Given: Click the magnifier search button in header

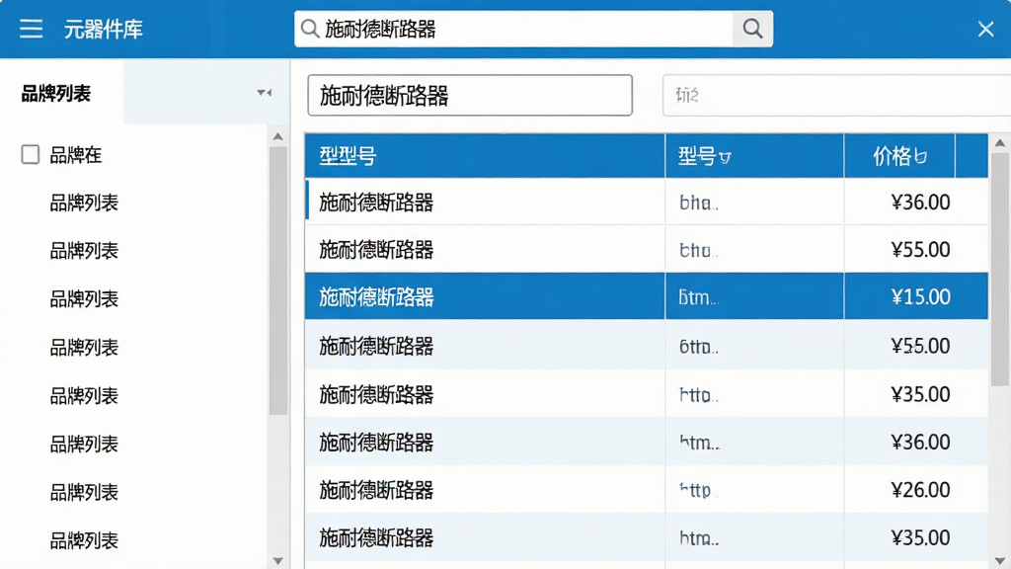Looking at the screenshot, I should tap(752, 29).
